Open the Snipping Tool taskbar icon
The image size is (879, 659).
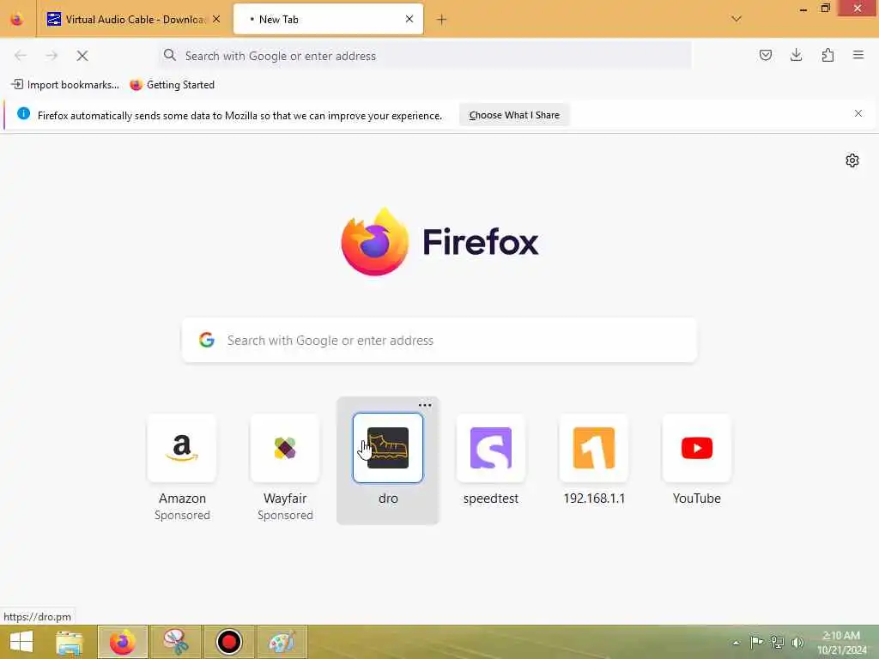pos(175,642)
